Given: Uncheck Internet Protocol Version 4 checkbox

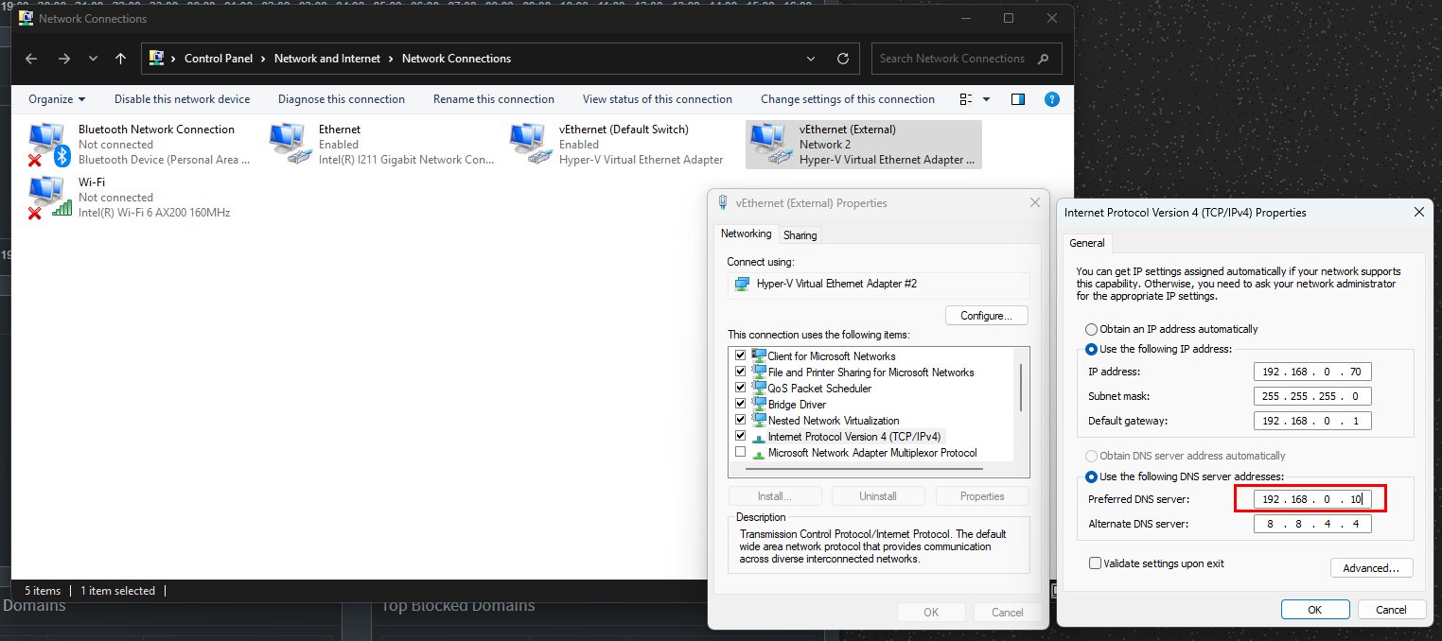Looking at the screenshot, I should click(x=741, y=436).
